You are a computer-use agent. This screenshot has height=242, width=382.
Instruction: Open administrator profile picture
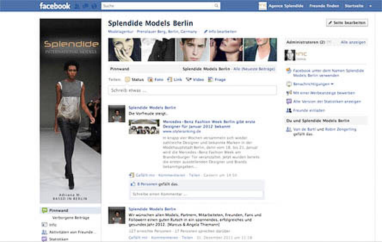290,55
